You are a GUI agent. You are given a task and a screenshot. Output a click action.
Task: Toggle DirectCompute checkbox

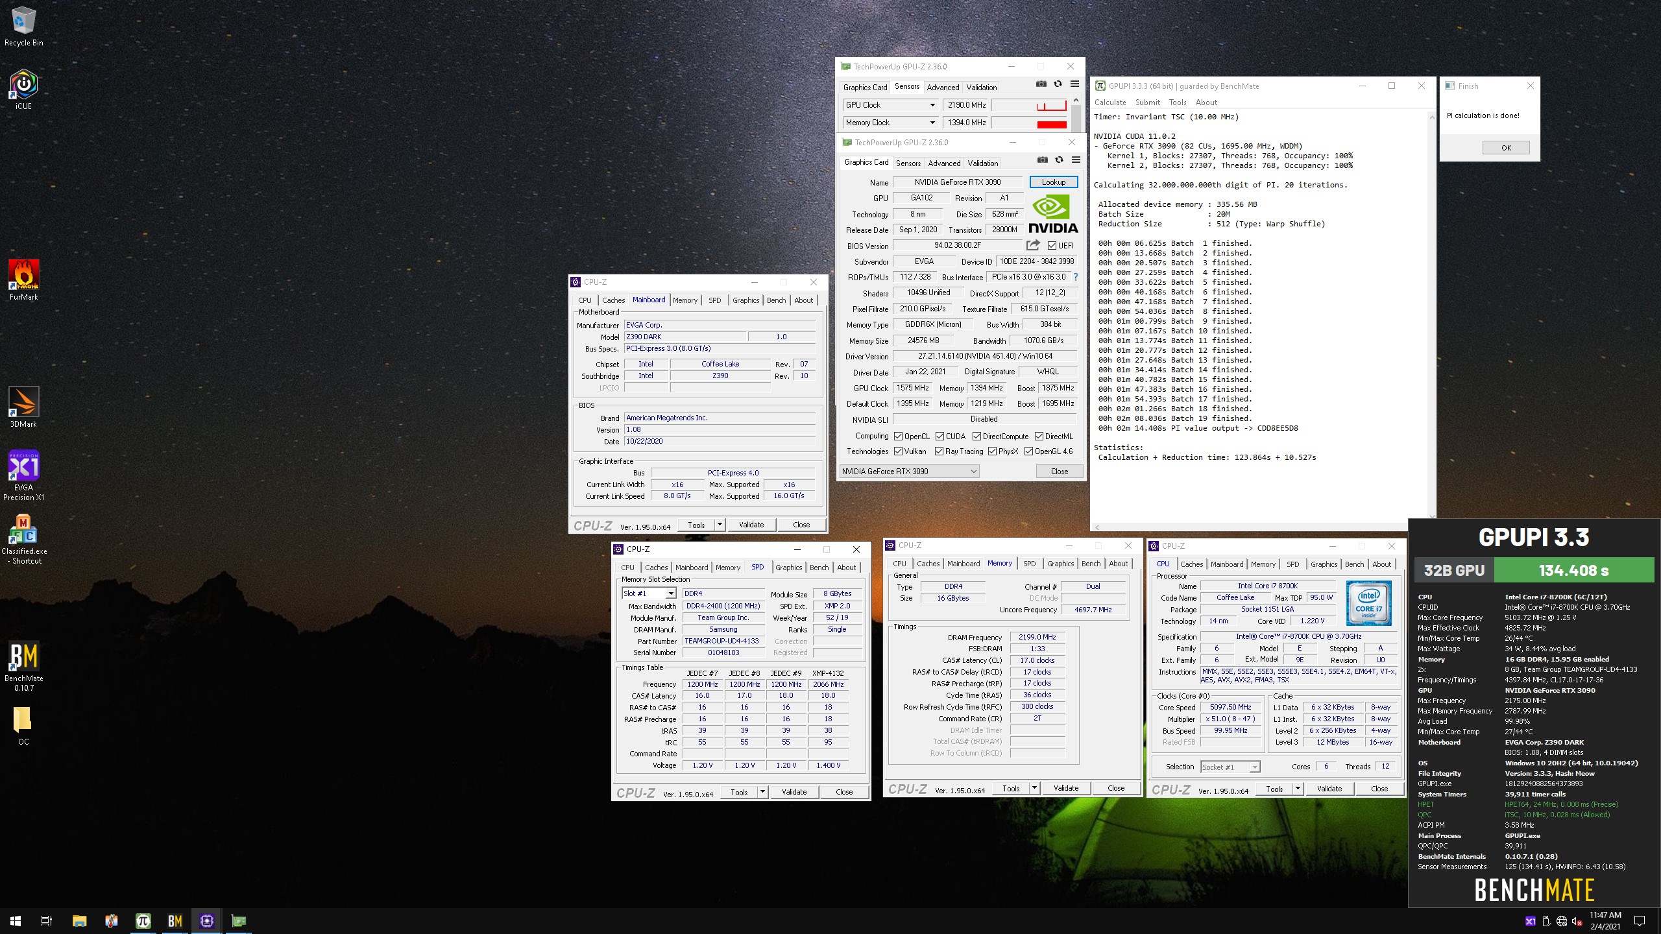coord(976,437)
